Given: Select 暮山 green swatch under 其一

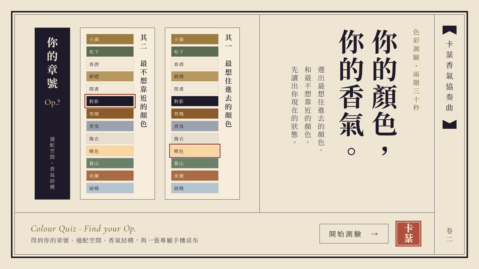Looking at the screenshot, I should [x=195, y=163].
